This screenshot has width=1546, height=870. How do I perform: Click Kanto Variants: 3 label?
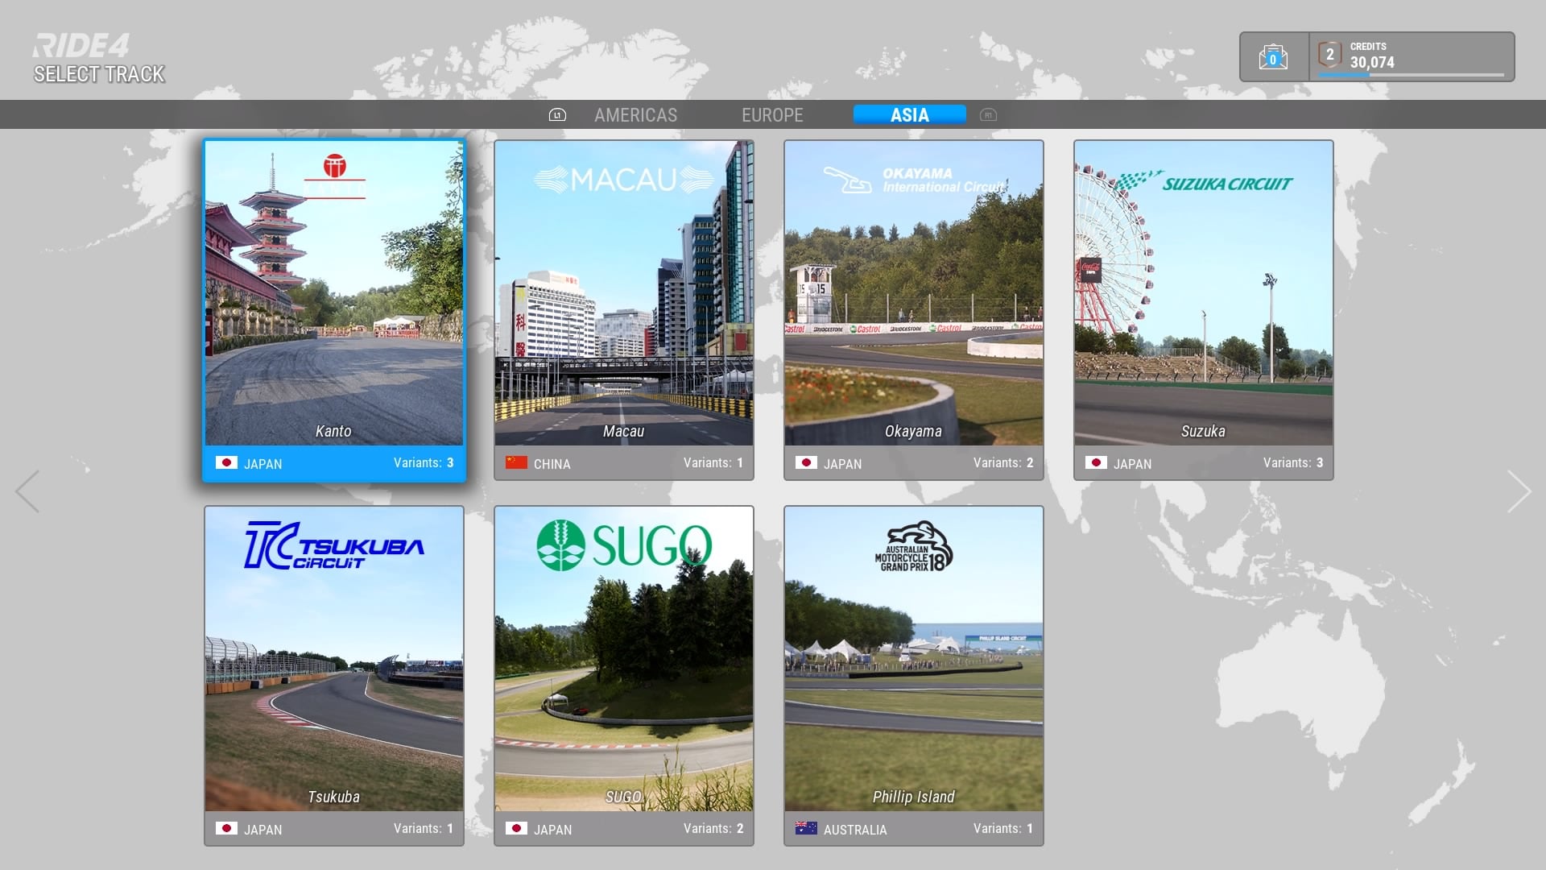423,463
